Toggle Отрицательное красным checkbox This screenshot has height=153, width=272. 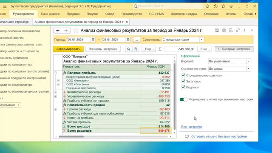pyautogui.click(x=183, y=75)
